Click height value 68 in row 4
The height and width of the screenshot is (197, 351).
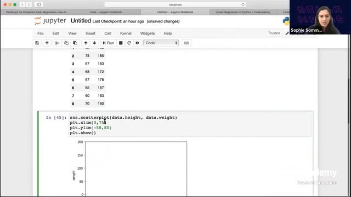[x=87, y=72]
